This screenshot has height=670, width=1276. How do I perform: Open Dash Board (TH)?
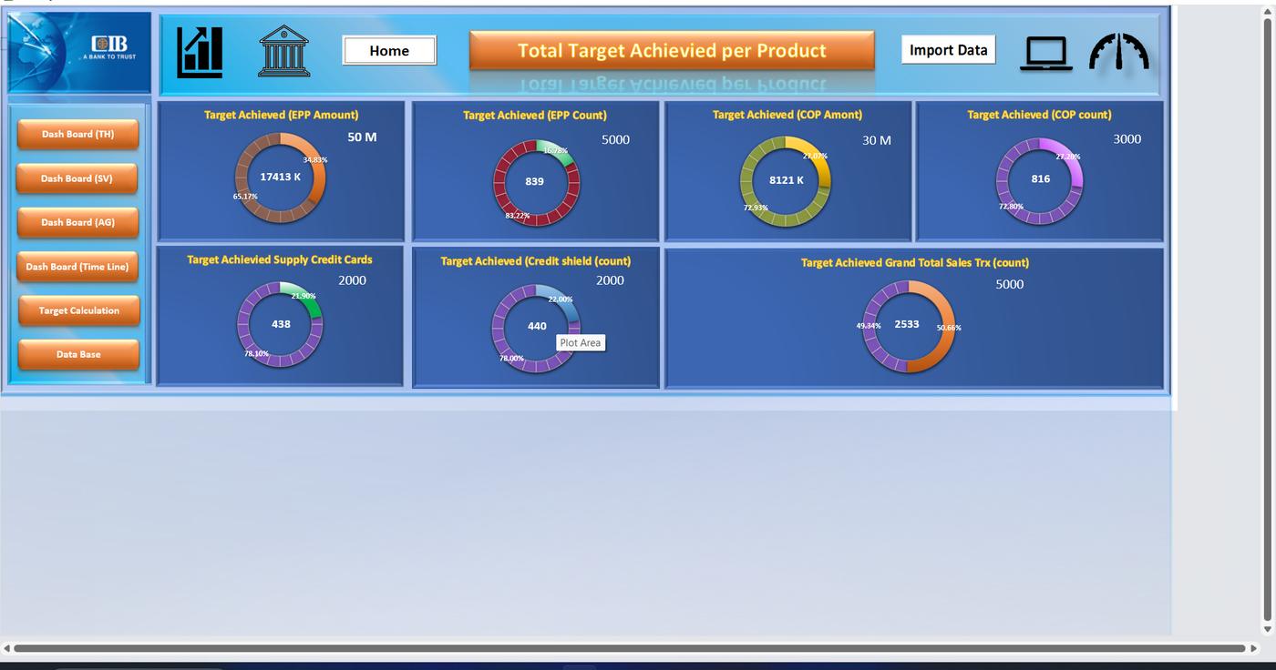coord(77,134)
